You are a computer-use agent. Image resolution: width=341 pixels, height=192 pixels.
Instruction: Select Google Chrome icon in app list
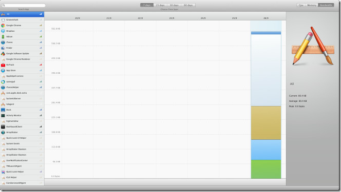(x=3, y=26)
